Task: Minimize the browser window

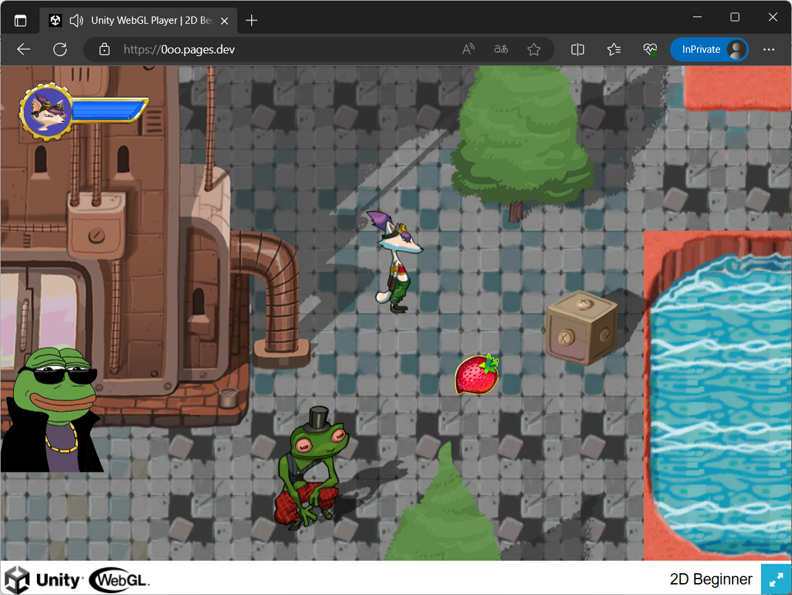Action: pyautogui.click(x=698, y=17)
